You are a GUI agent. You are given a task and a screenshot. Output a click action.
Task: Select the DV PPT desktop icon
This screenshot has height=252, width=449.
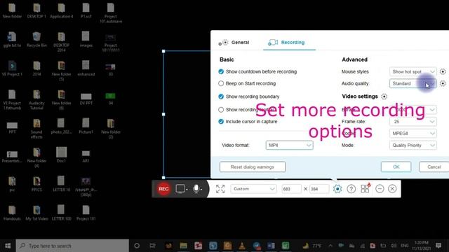86,99
